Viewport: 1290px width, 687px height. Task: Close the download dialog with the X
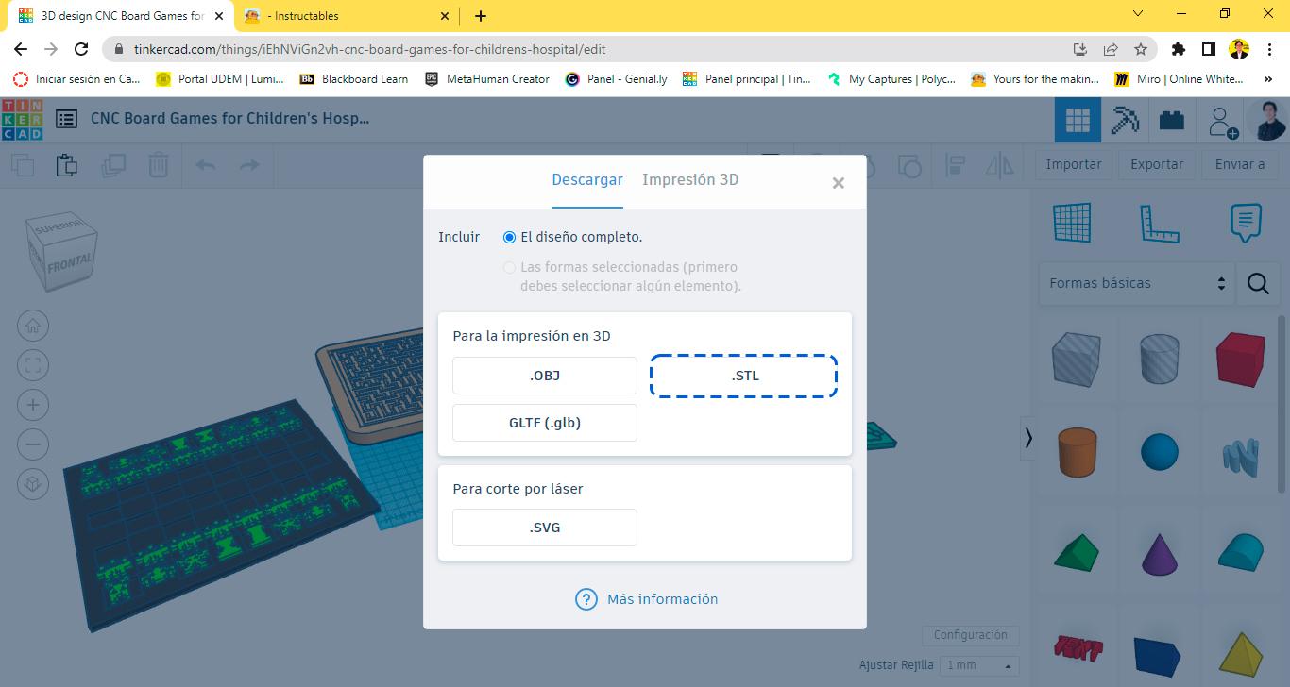click(x=838, y=183)
